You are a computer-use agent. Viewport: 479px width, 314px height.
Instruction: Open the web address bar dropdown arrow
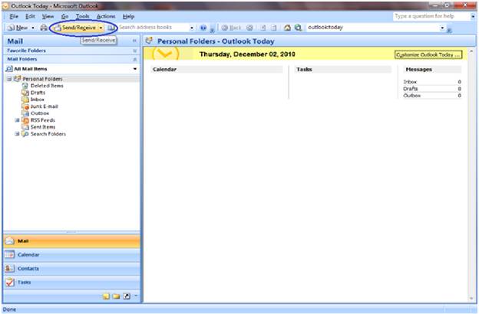point(442,28)
